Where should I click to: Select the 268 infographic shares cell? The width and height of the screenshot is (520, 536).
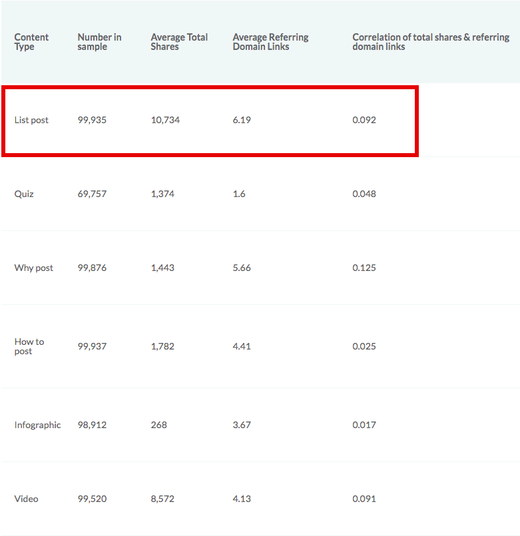coord(159,425)
